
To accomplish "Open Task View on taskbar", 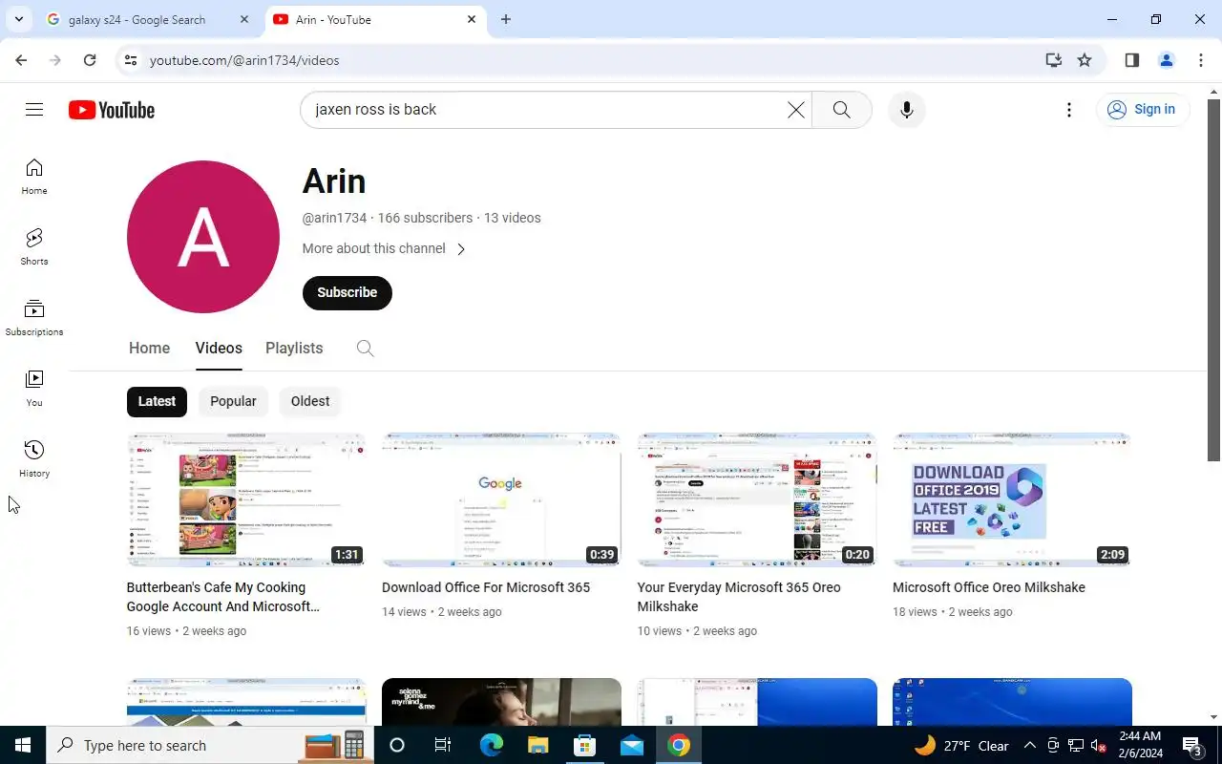I will [443, 745].
